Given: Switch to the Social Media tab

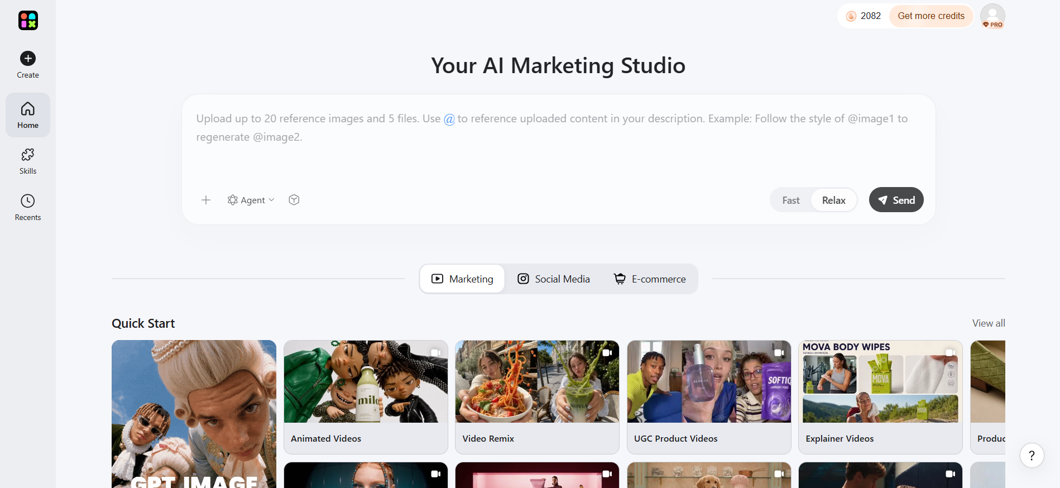Looking at the screenshot, I should coord(554,279).
